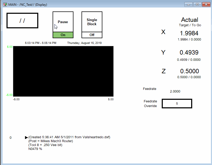
Task: Click the green 5.00 Y-axis upper label
Action: tap(10, 47)
